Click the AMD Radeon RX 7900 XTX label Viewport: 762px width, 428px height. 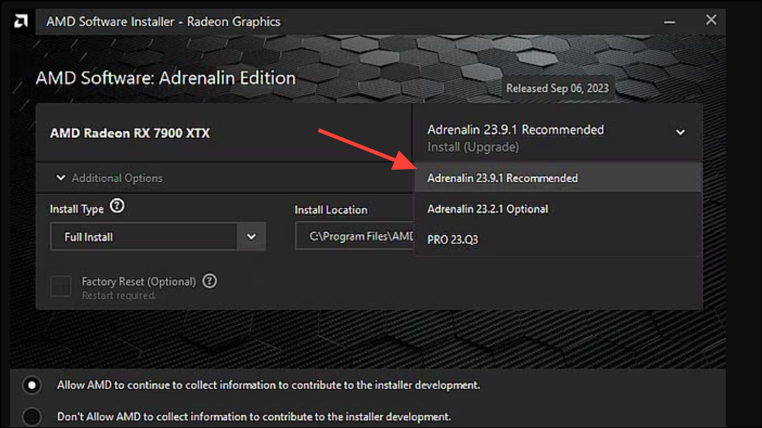click(x=130, y=133)
